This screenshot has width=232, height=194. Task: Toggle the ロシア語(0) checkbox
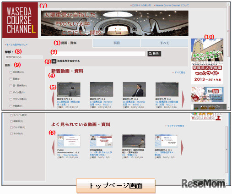(x=11, y=127)
